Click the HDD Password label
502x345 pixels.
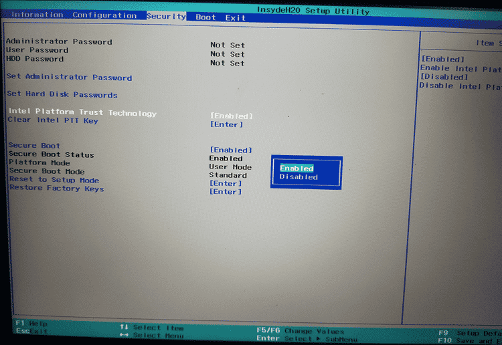(35, 59)
